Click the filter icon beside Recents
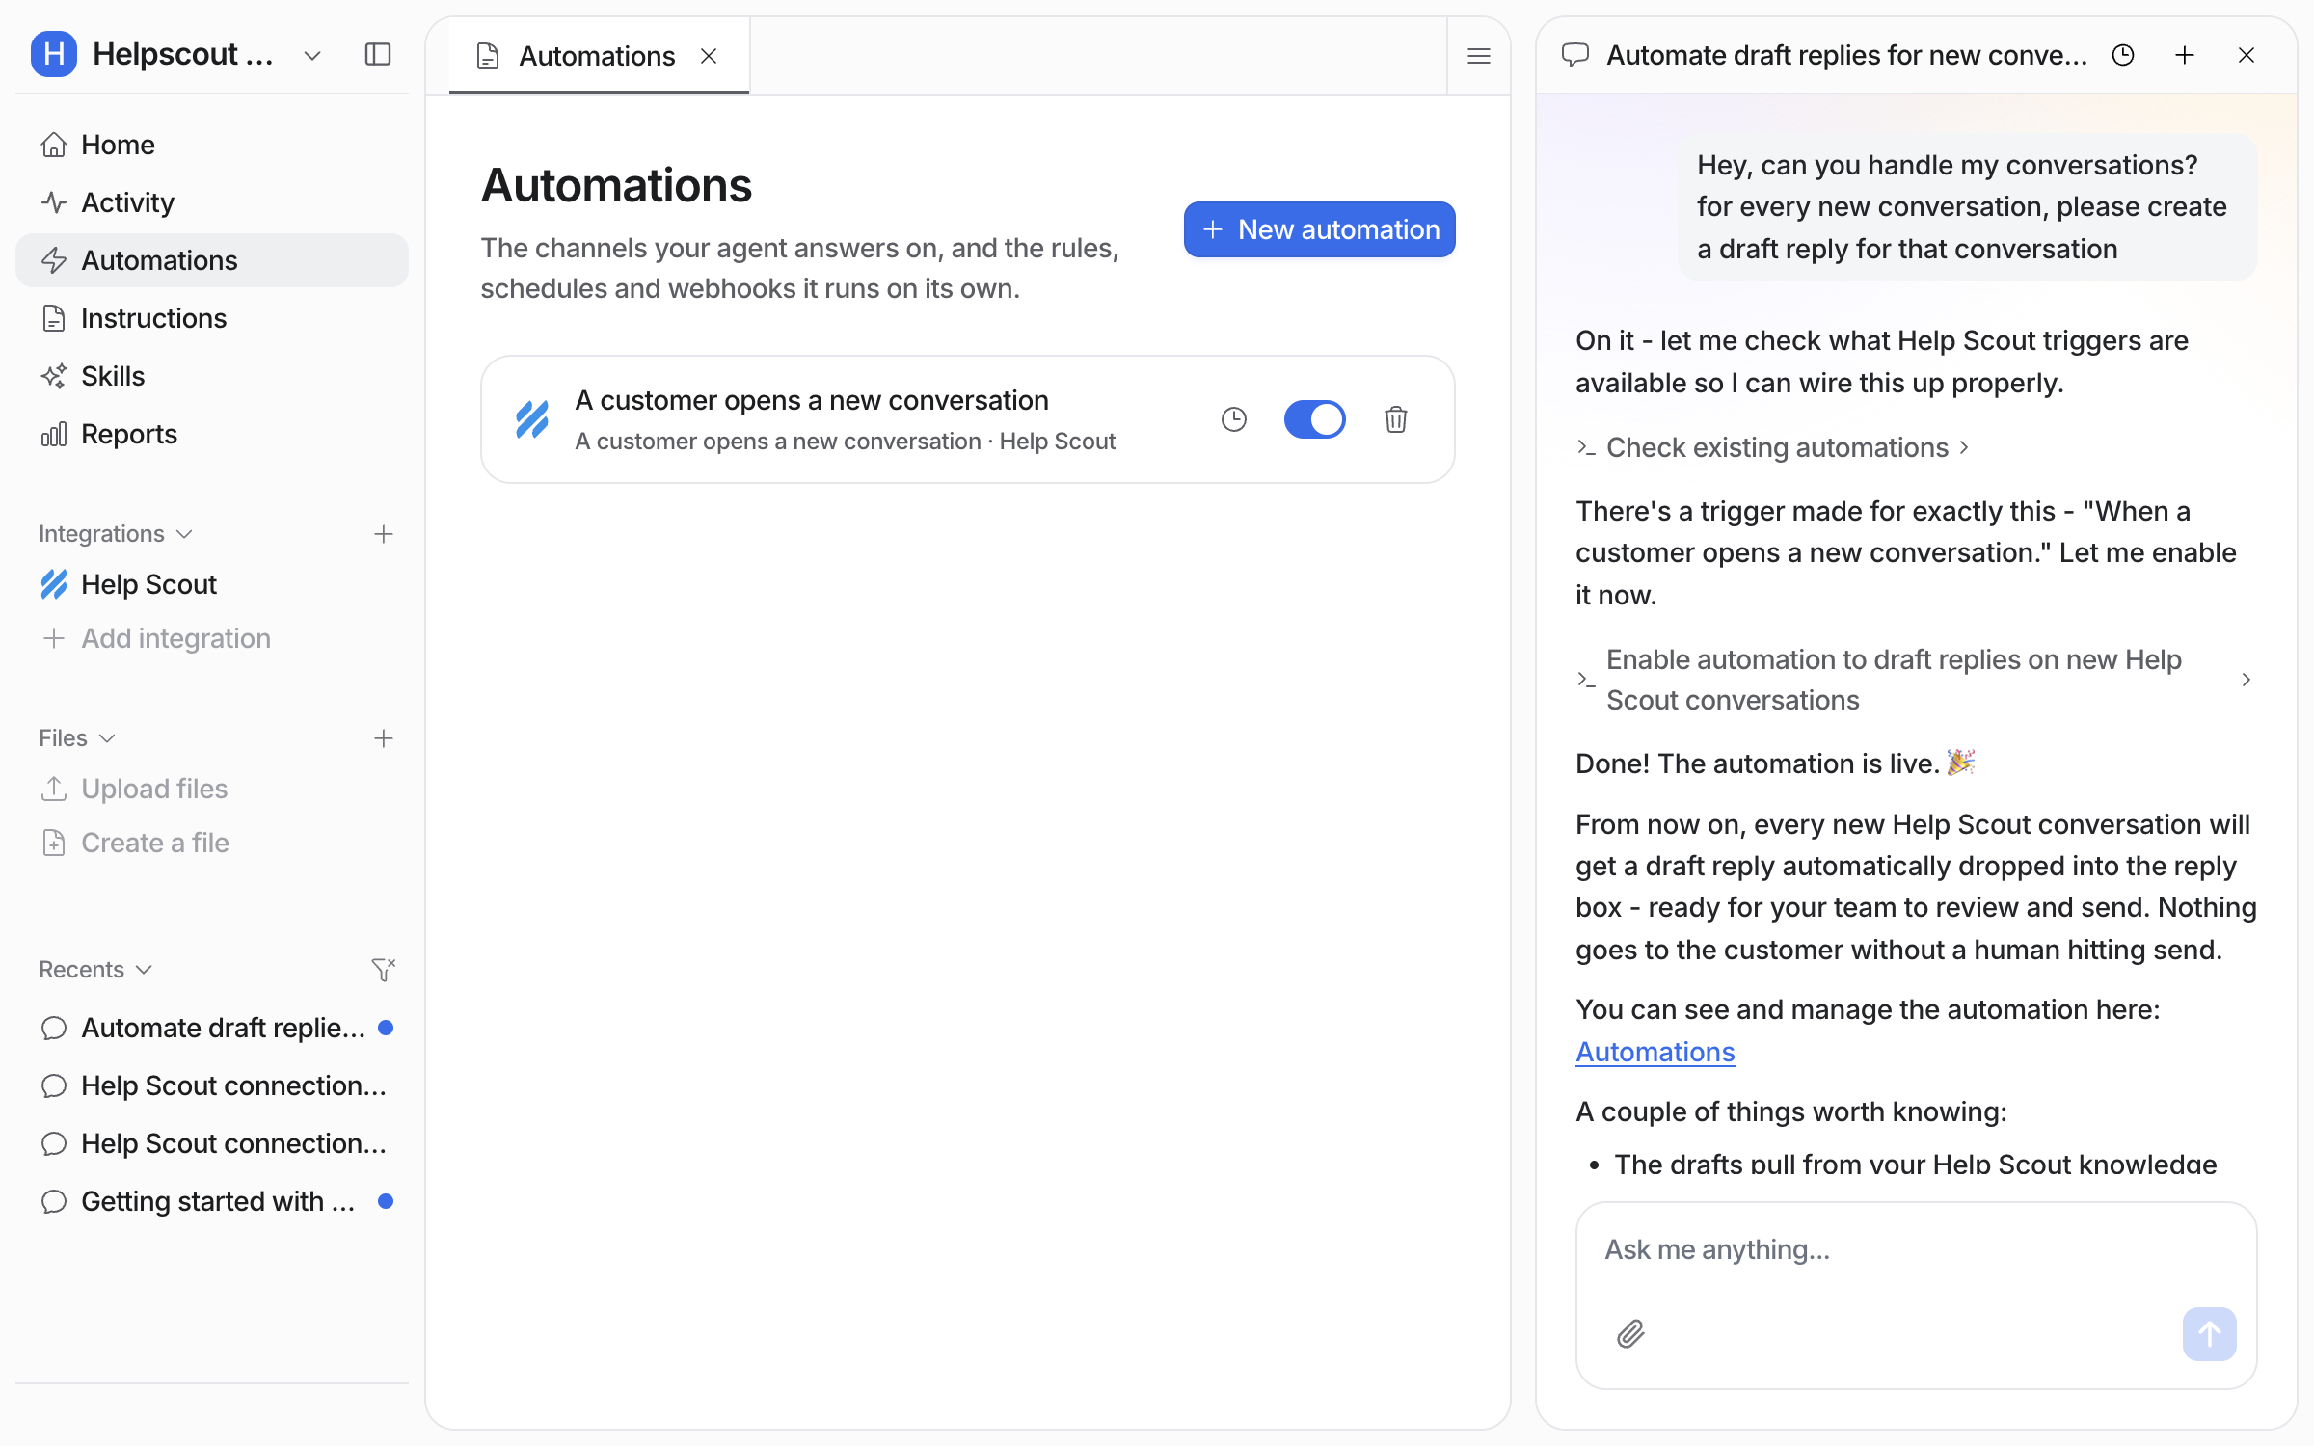Image resolution: width=2314 pixels, height=1446 pixels. click(x=384, y=970)
